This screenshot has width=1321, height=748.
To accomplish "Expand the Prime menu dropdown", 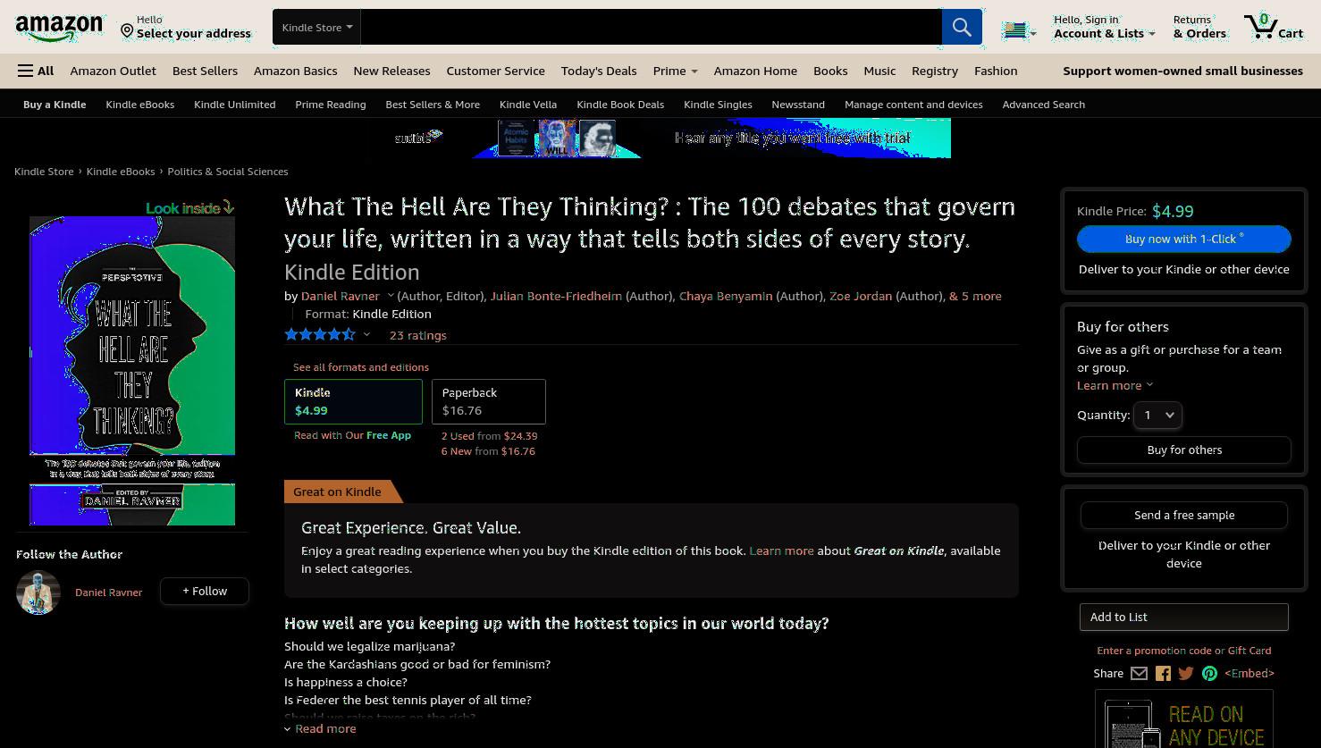I will click(x=675, y=71).
